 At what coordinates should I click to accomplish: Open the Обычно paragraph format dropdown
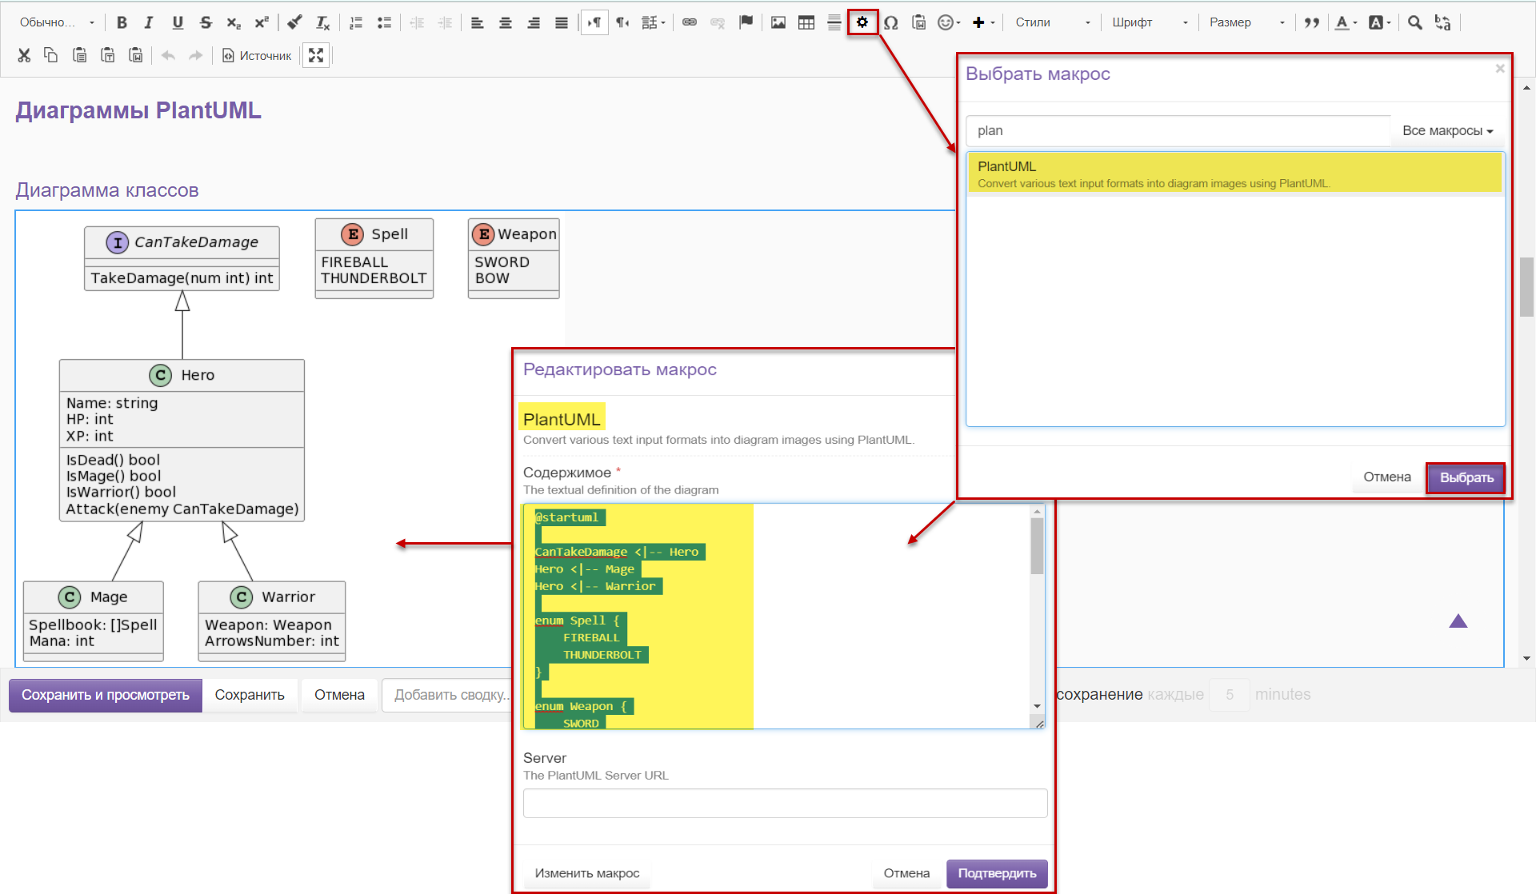(58, 22)
